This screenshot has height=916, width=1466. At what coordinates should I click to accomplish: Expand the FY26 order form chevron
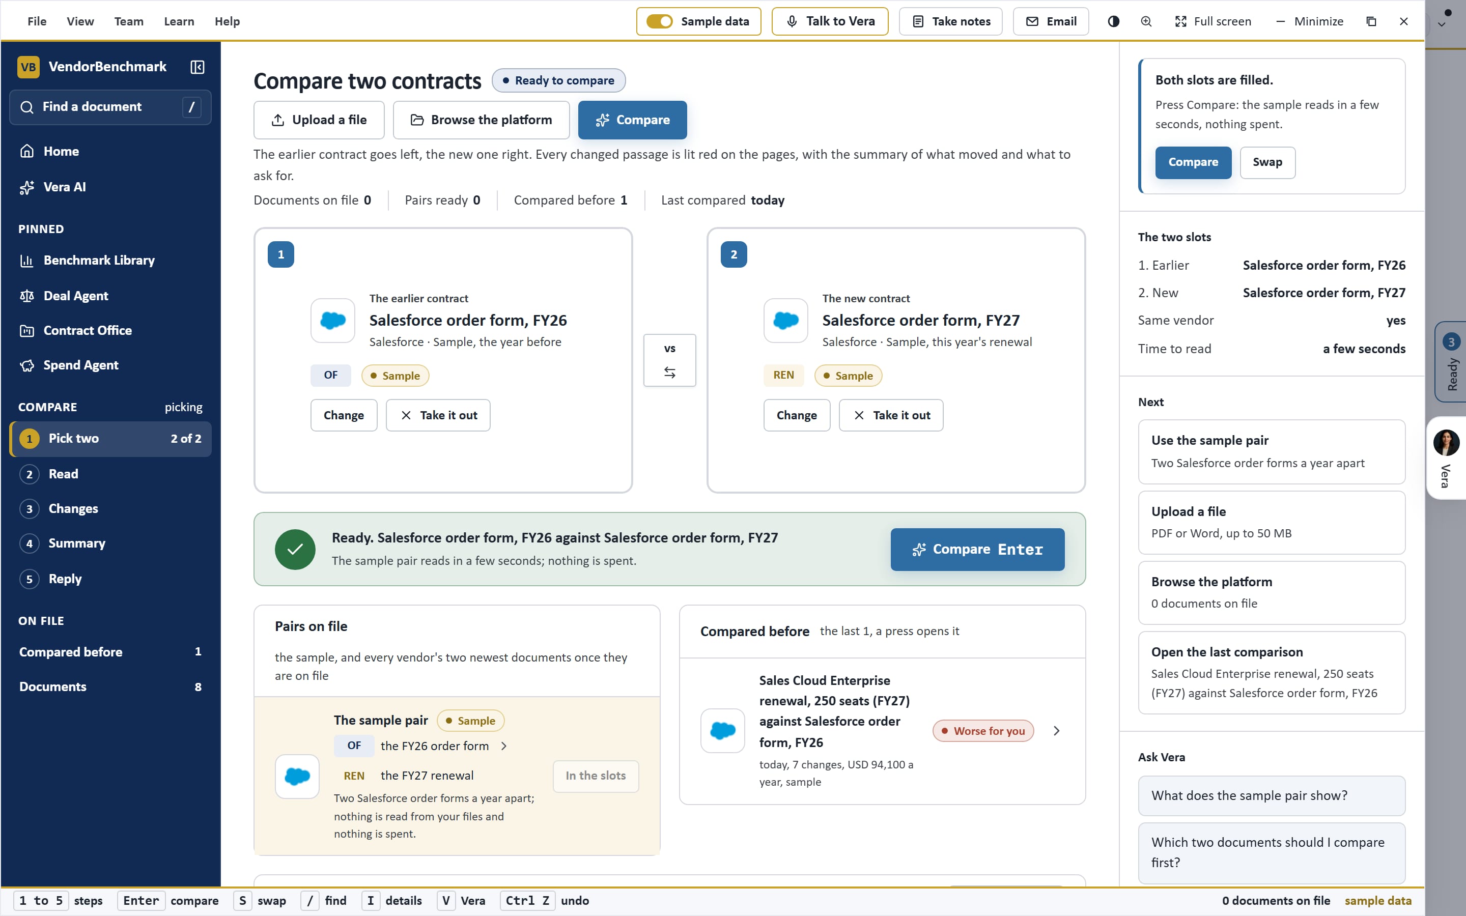click(x=504, y=746)
